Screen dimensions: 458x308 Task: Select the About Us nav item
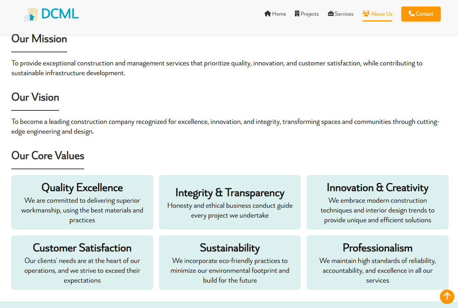[381, 14]
